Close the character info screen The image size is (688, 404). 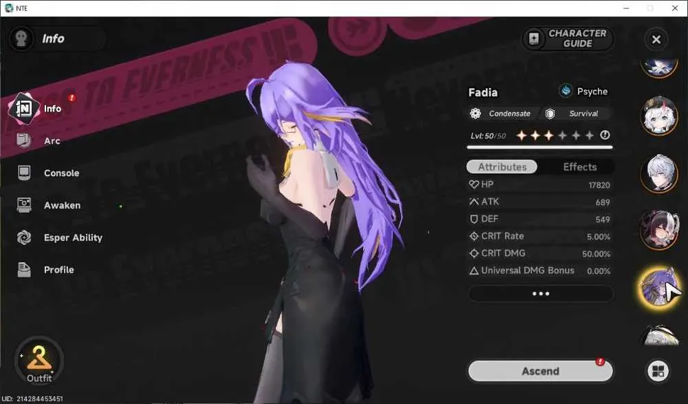[x=656, y=39]
